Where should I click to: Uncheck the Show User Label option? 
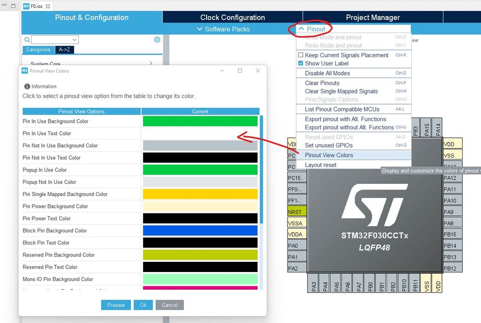click(300, 63)
